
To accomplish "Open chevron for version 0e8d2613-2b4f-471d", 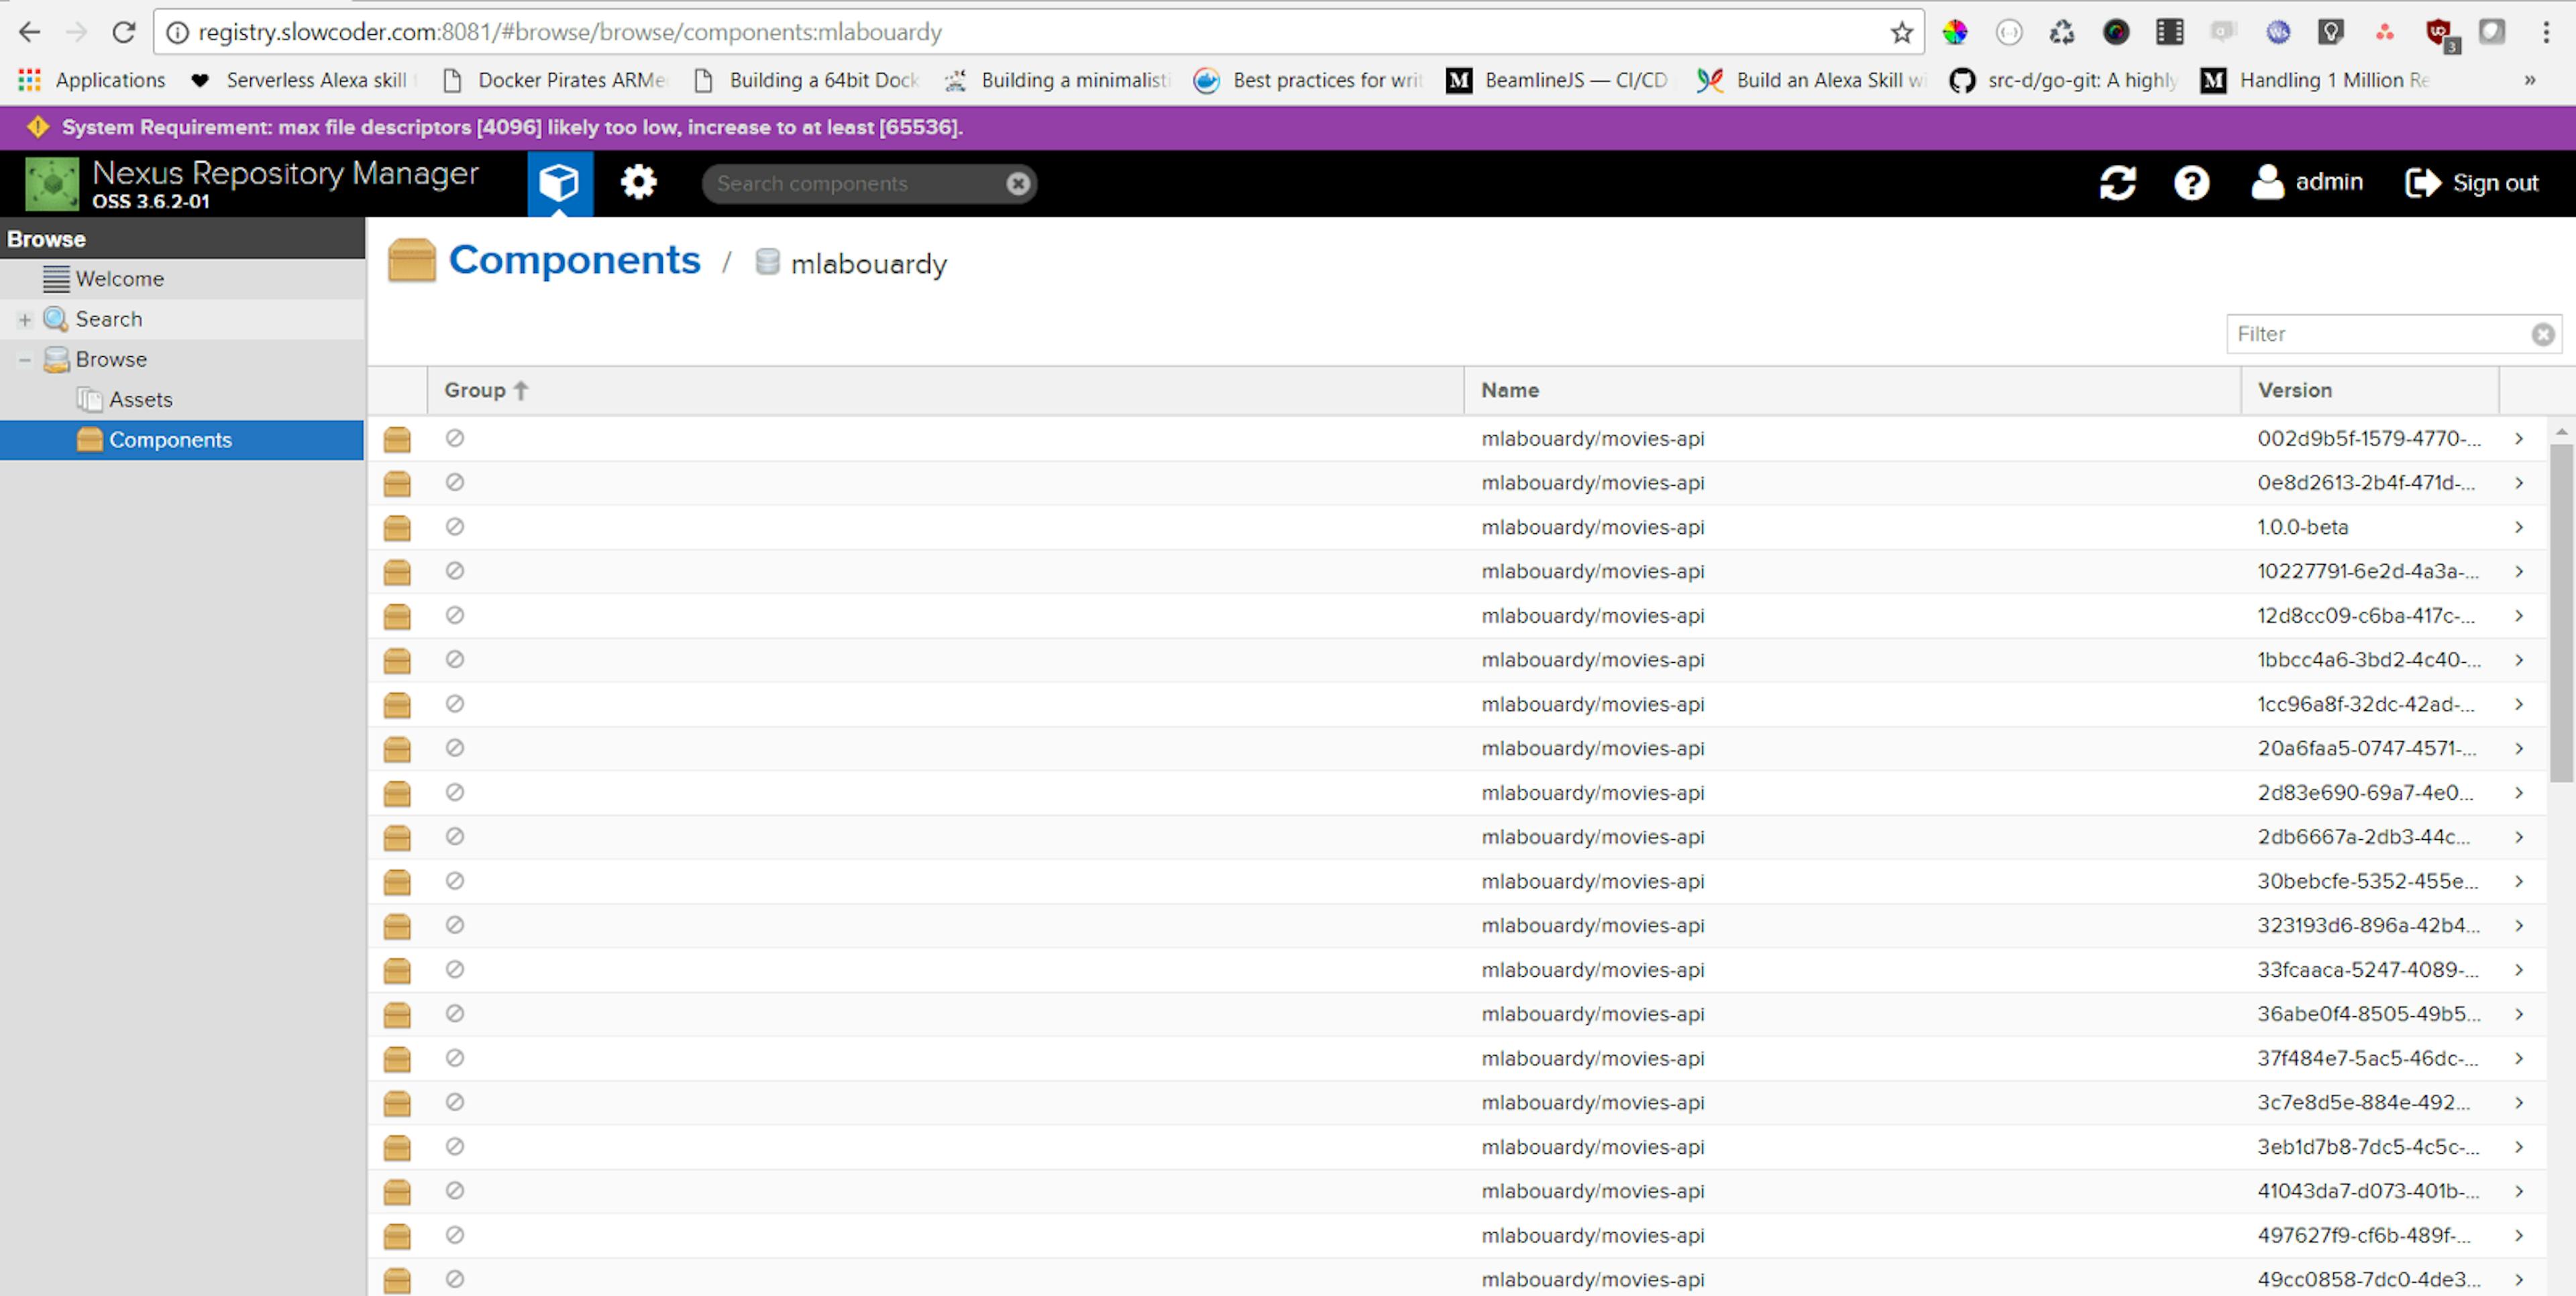I will point(2519,482).
